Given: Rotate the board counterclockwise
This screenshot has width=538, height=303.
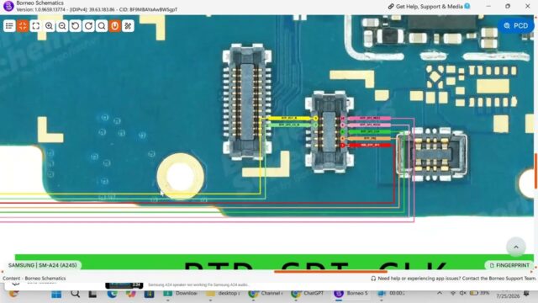Looking at the screenshot, I should pyautogui.click(x=76, y=26).
